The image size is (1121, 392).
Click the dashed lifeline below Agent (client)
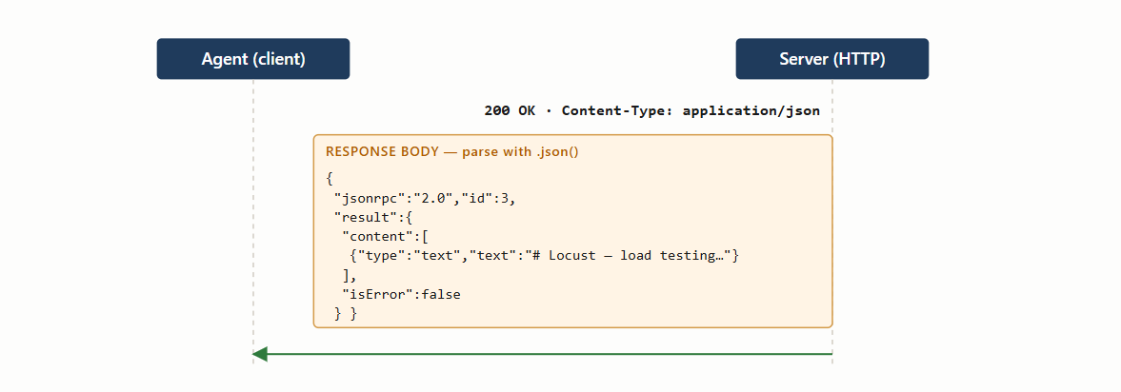(253, 214)
